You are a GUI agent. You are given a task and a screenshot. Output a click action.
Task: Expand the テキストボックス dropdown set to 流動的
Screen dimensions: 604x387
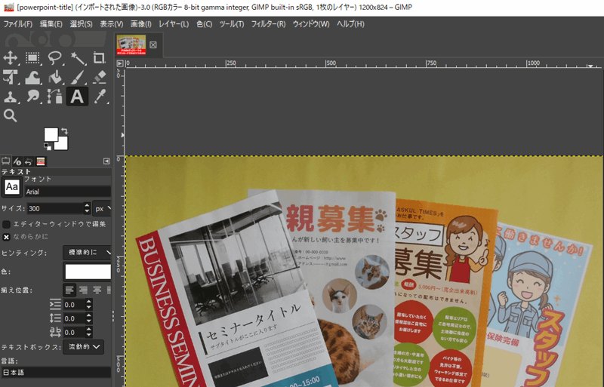(x=83, y=347)
